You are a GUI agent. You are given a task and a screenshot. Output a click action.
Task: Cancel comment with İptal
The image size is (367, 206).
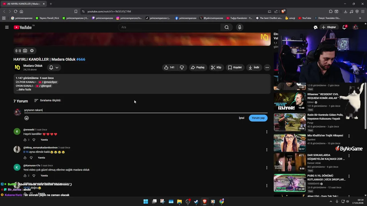point(241,118)
